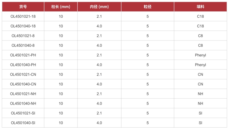Screen dimensions: 229x130
Task: Click the 粒径 column header
Action: 148,7
